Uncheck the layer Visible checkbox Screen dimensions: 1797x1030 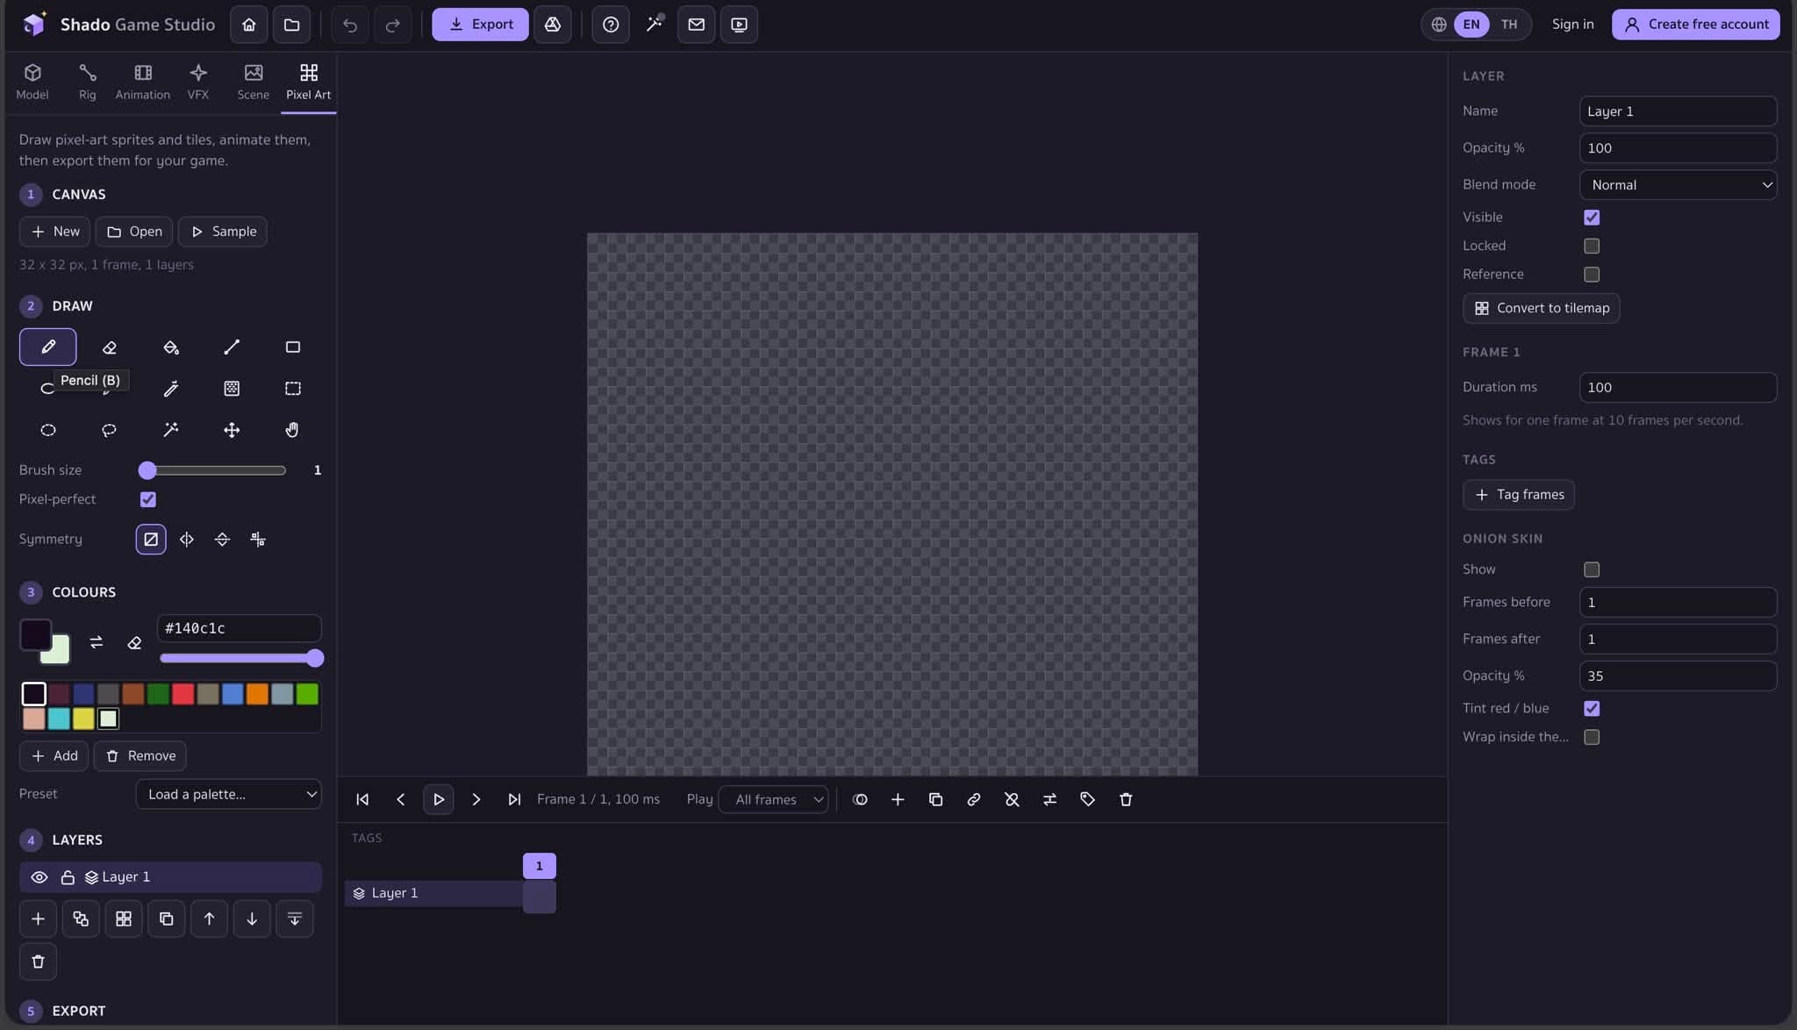pos(1592,218)
